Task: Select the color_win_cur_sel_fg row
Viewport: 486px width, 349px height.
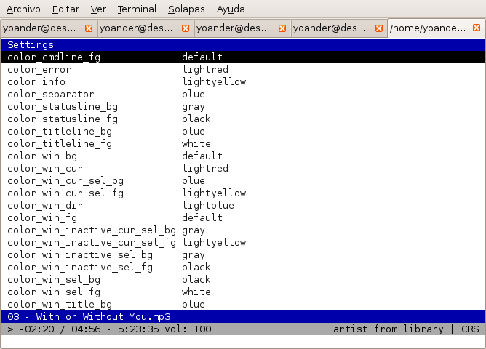Action: pos(243,193)
